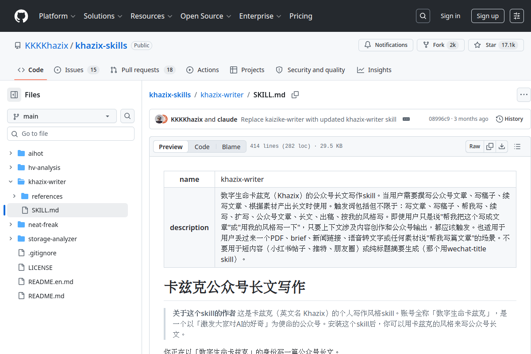This screenshot has width=531, height=354.
Task: Open the document outline icon
Action: 517,146
